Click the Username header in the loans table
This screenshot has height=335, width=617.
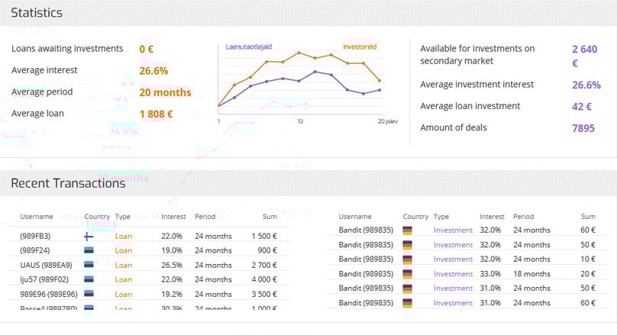(37, 217)
